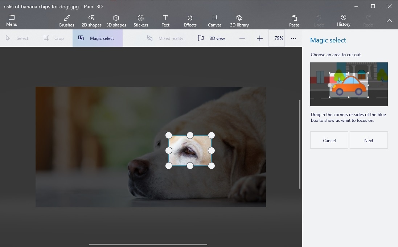Select the Brushes tool

coord(67,21)
